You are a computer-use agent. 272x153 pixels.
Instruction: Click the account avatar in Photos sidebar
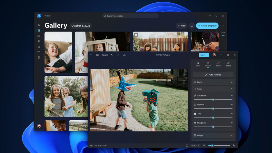coord(39,126)
